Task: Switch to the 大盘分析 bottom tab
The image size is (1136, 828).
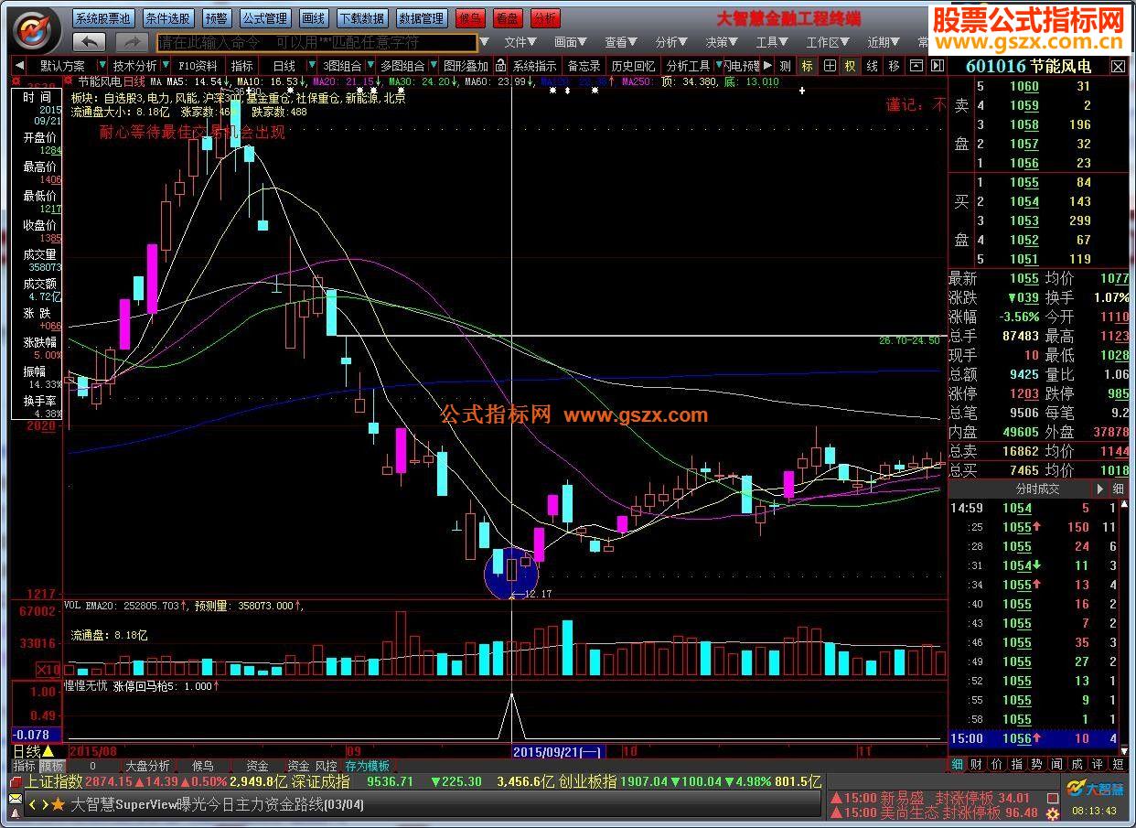Action: pyautogui.click(x=147, y=766)
